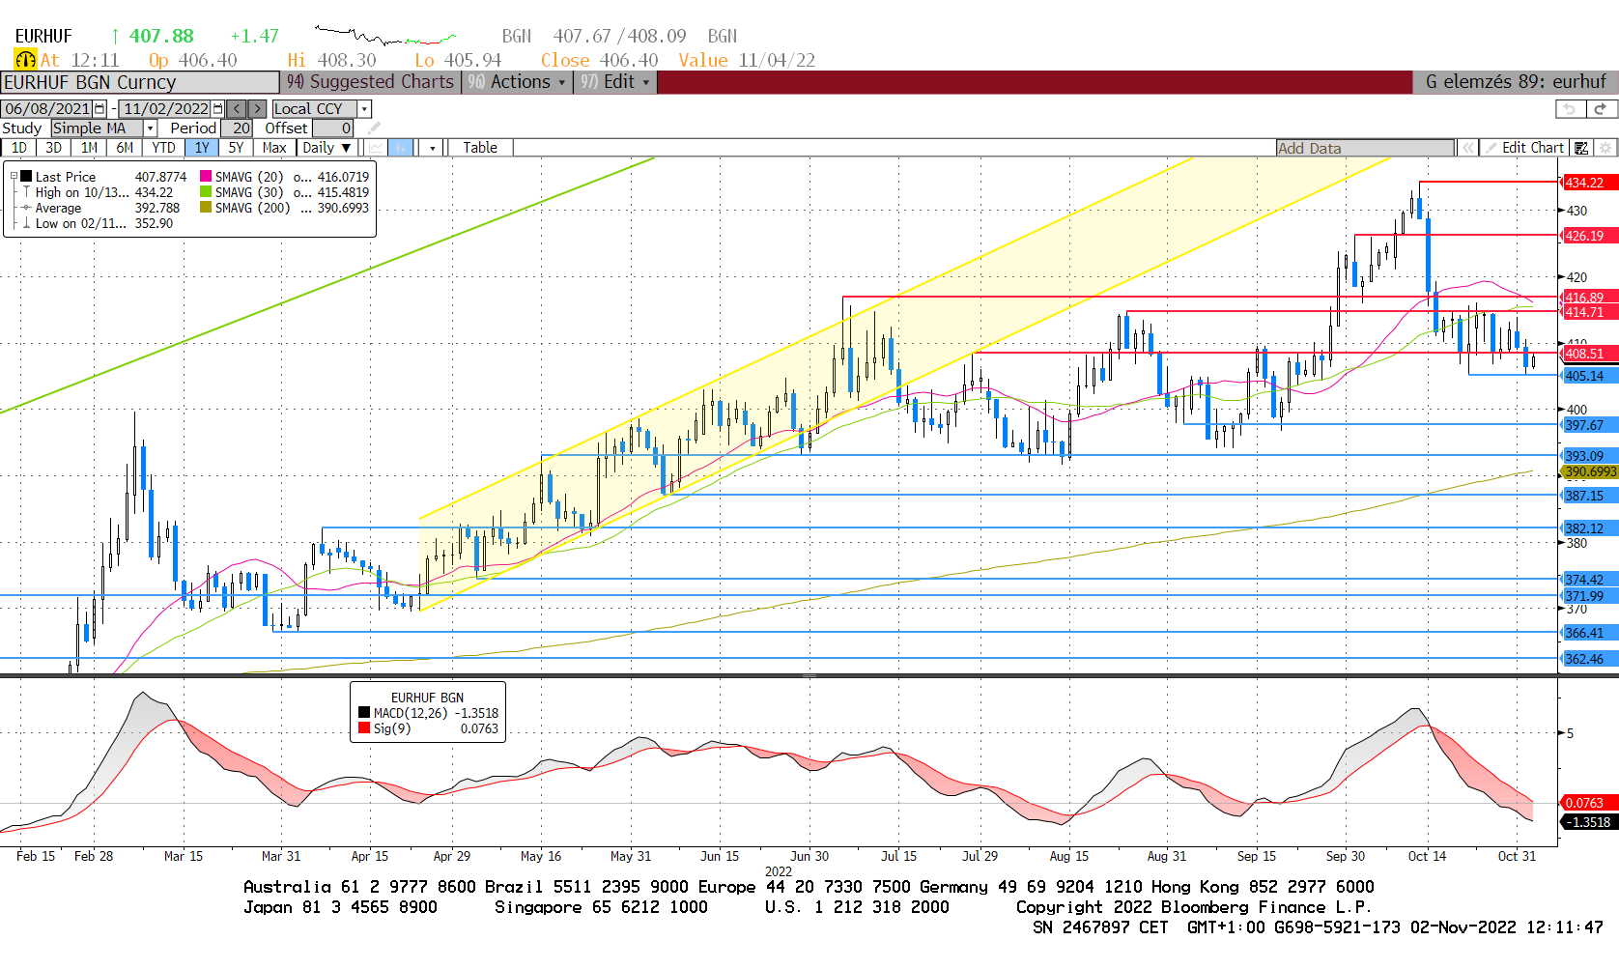Shift date range forward with right arrow
Viewport: 1619px width, 969px height.
point(257,109)
